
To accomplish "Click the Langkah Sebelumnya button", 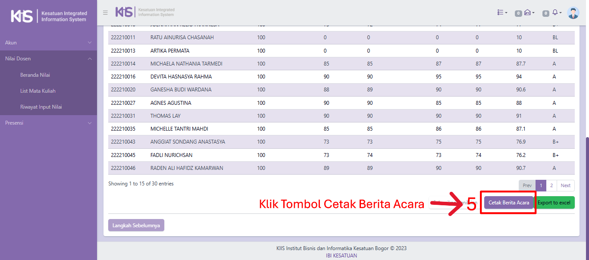I will point(136,226).
